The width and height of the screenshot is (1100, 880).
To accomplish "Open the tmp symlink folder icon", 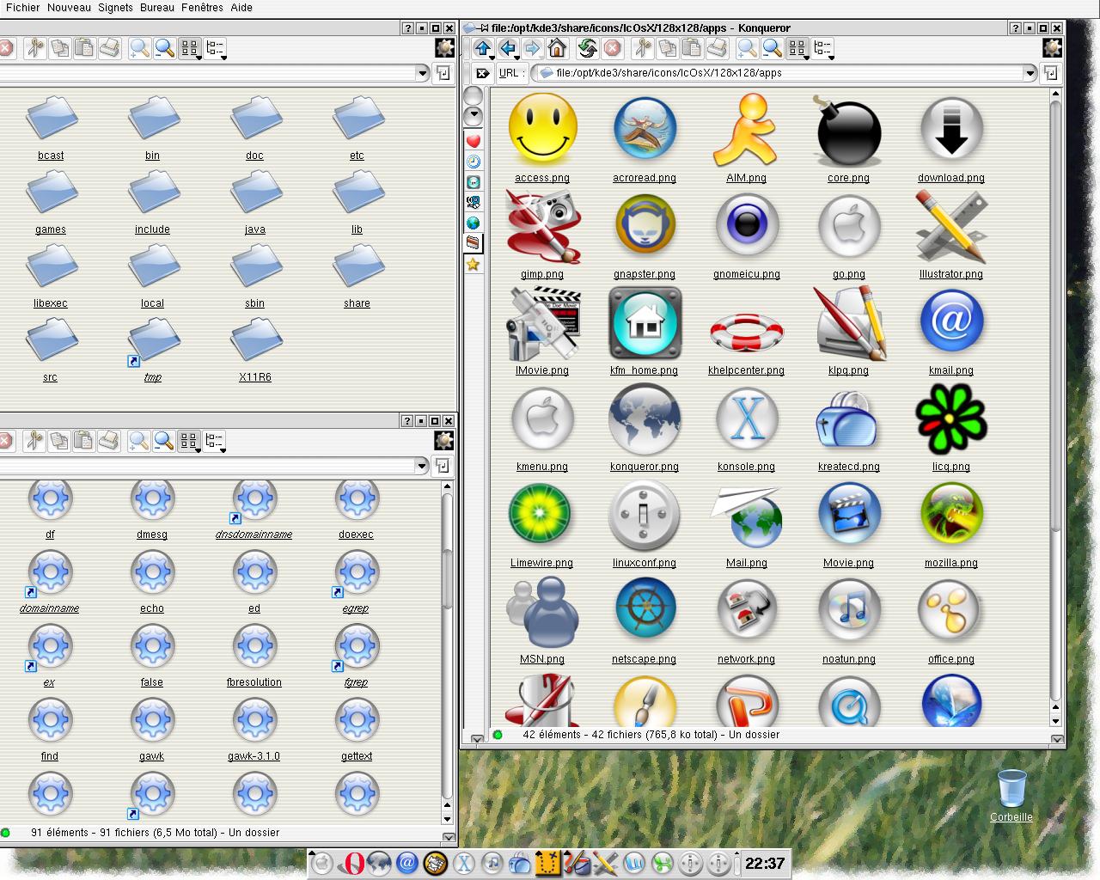I will 153,341.
